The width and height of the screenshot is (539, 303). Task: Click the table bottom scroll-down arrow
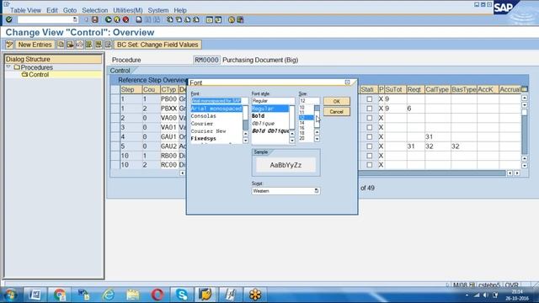(525, 166)
